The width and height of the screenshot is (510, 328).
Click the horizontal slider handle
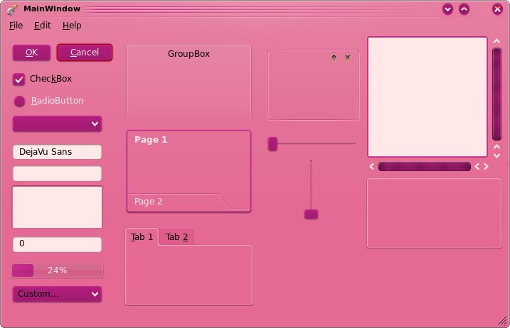click(x=272, y=144)
